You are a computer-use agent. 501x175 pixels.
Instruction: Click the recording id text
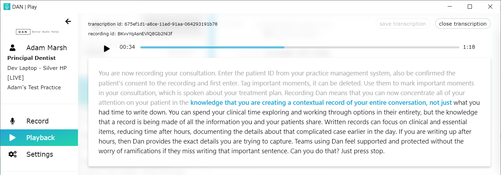pyautogui.click(x=130, y=34)
